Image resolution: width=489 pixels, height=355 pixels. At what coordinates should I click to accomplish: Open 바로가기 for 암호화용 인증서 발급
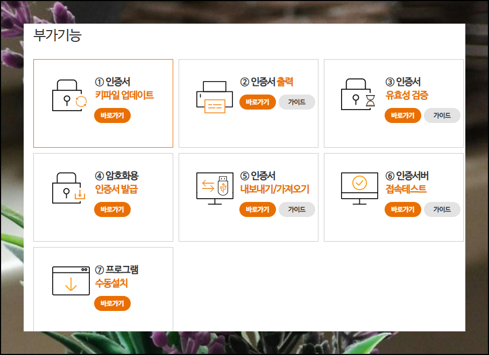[x=112, y=209]
